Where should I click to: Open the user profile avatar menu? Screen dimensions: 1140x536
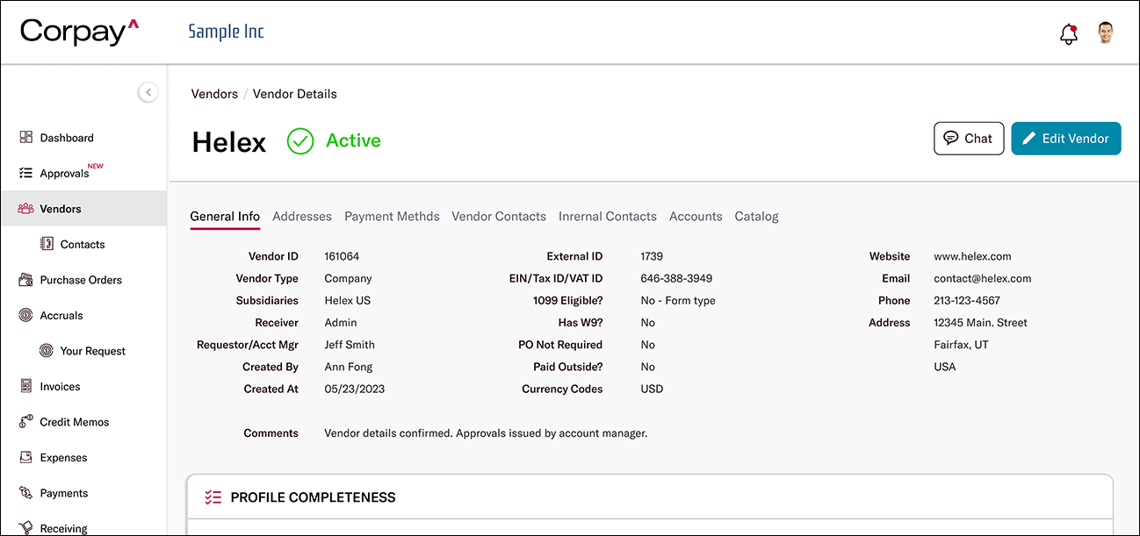[x=1105, y=32]
